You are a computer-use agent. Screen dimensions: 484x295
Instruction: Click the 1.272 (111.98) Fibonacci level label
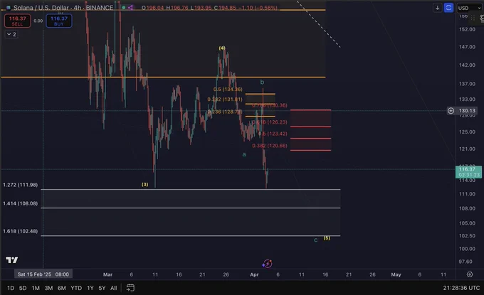tap(21, 185)
